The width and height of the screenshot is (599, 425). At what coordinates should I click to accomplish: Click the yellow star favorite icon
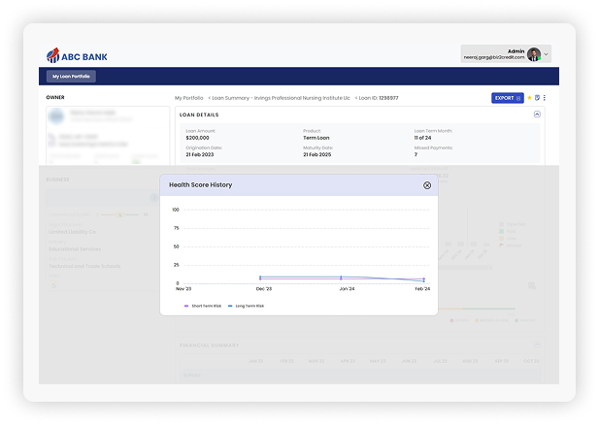[529, 98]
